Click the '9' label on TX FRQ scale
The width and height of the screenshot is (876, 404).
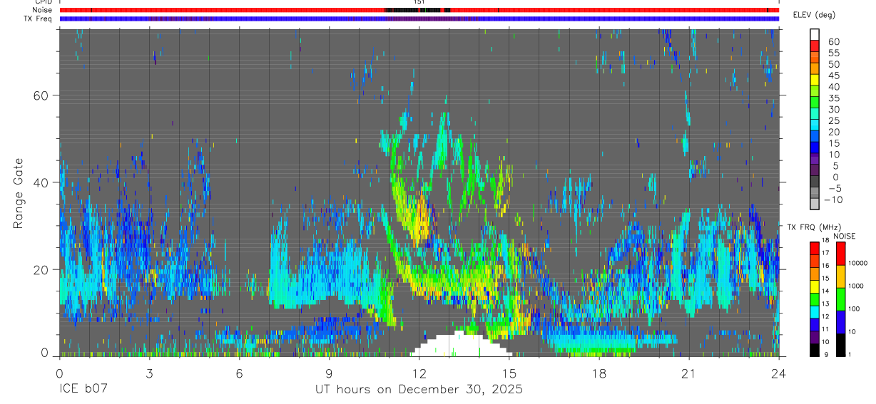[x=825, y=355]
